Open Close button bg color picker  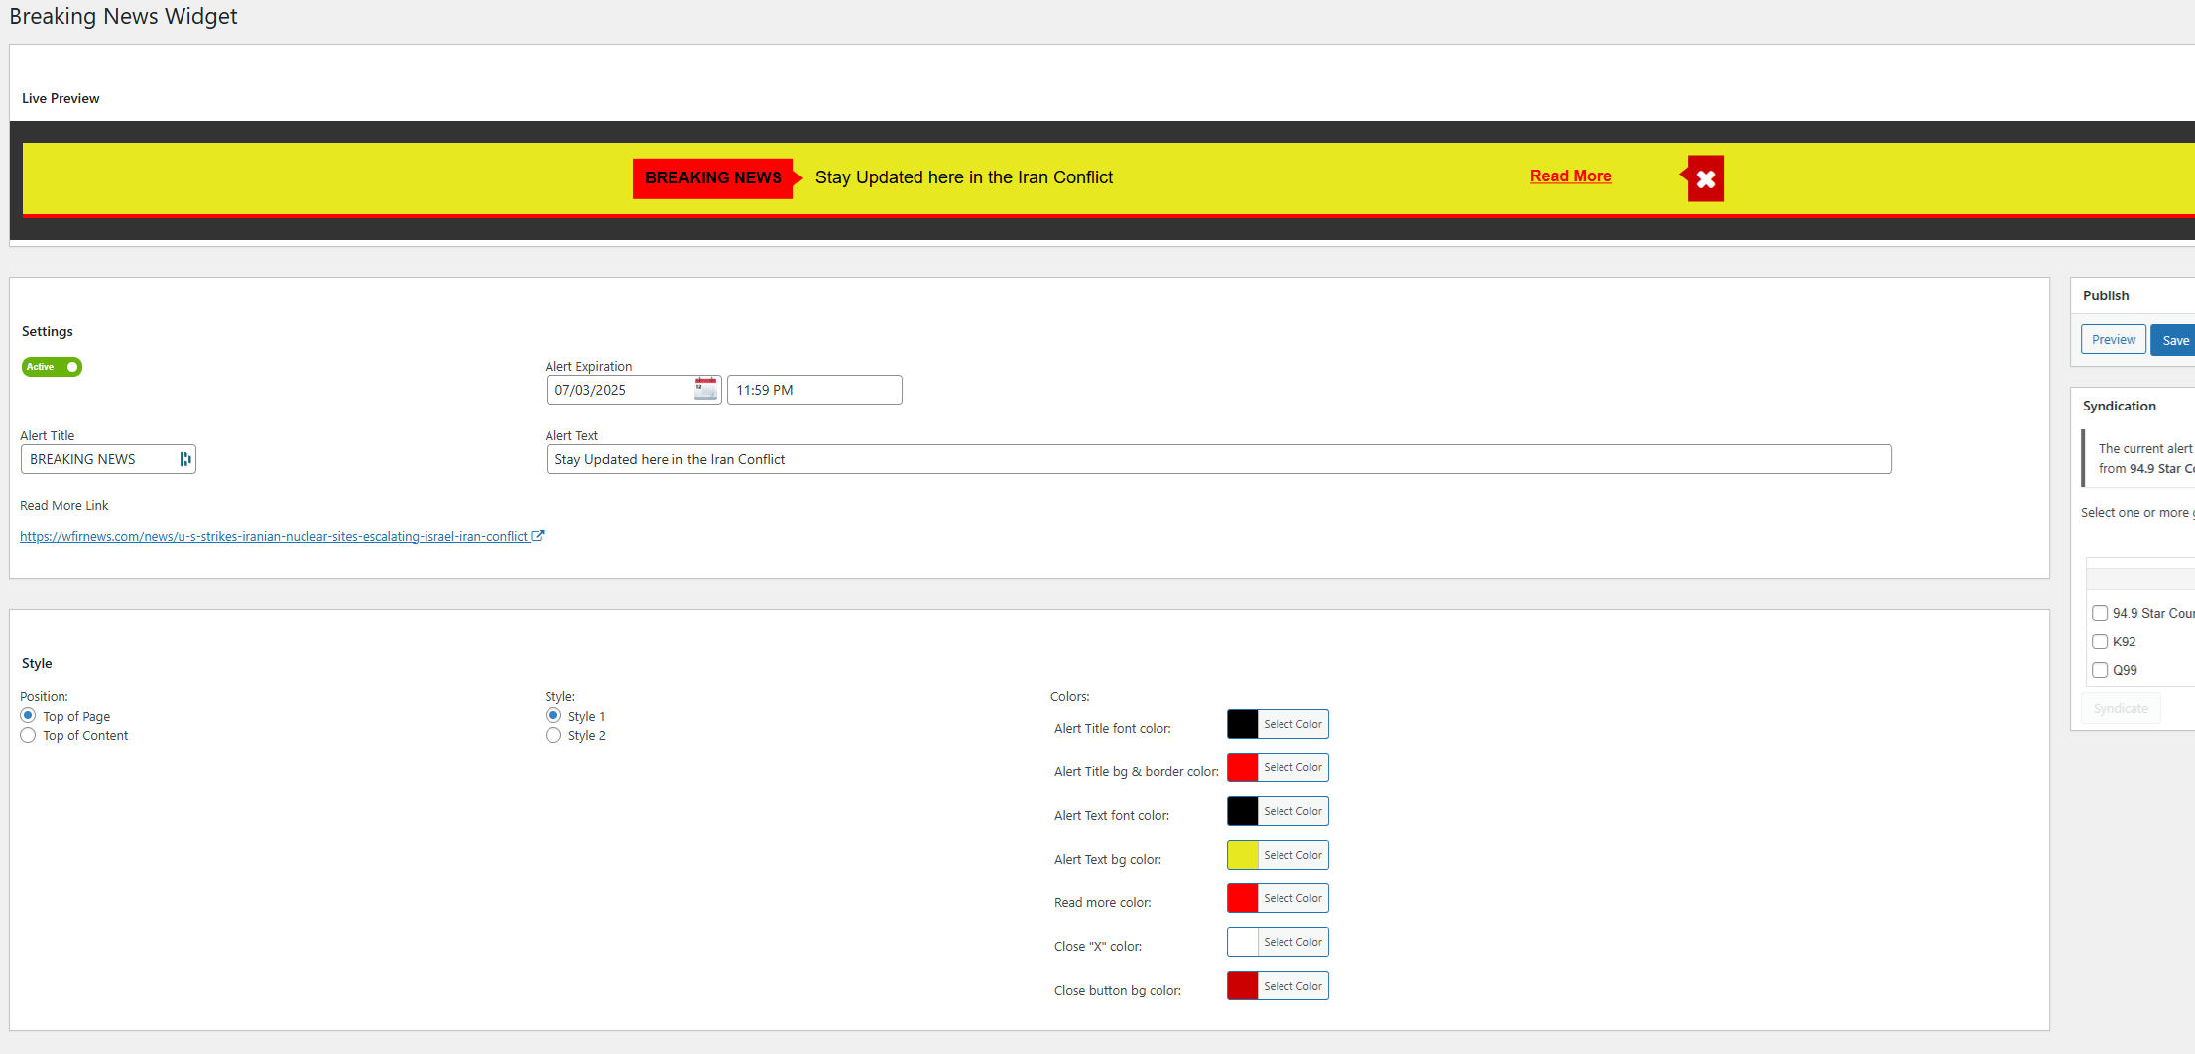[x=1291, y=986]
